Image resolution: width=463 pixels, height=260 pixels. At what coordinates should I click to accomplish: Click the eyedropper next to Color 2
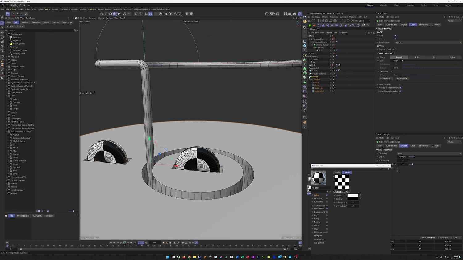pyautogui.click(x=360, y=199)
